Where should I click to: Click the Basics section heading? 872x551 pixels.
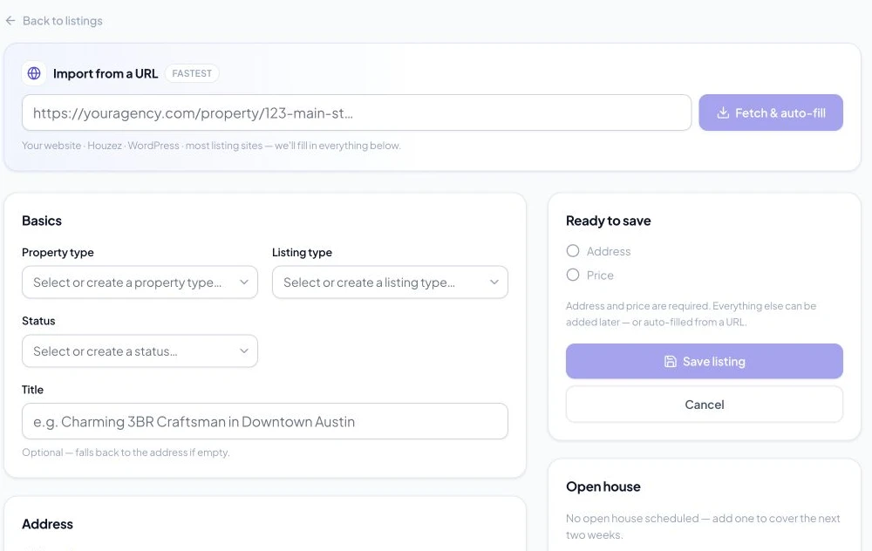click(x=42, y=221)
